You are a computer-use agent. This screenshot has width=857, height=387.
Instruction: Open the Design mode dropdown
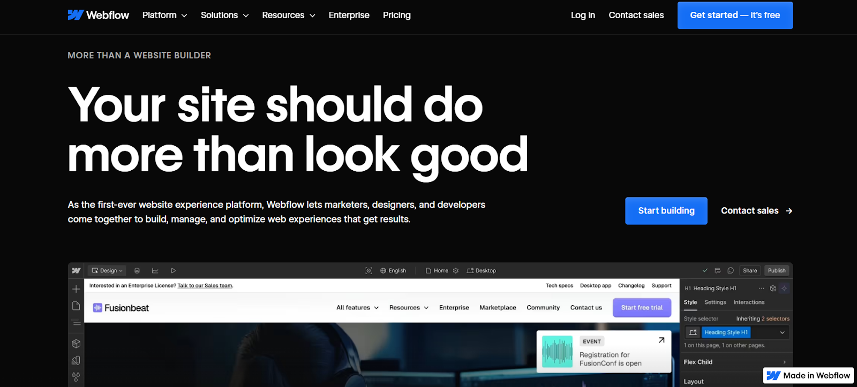pyautogui.click(x=107, y=271)
